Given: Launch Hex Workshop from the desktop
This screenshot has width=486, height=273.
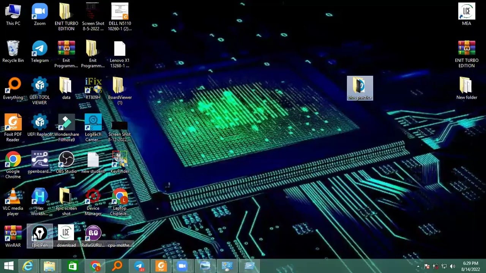Looking at the screenshot, I should click(39, 202).
